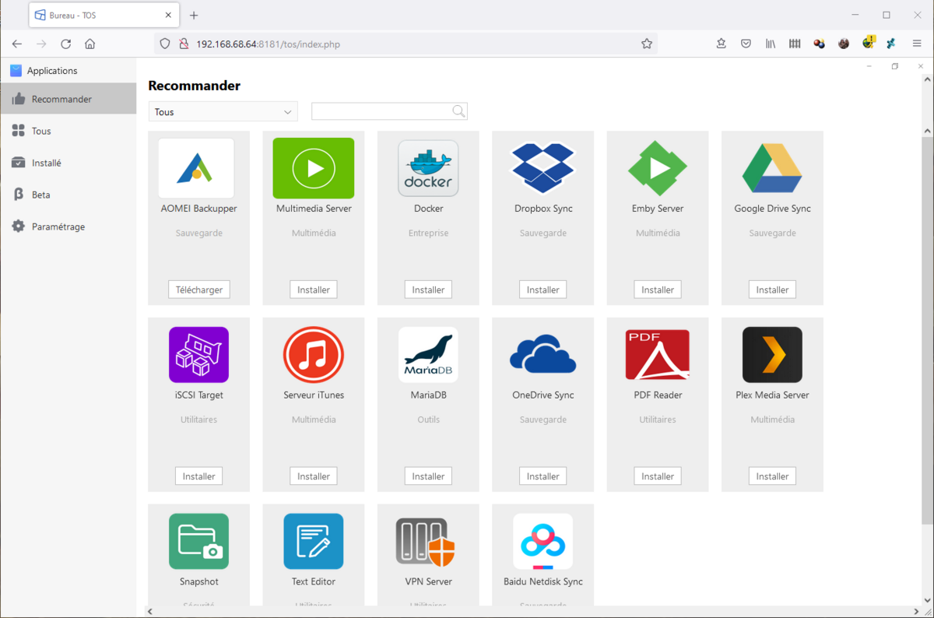The height and width of the screenshot is (618, 934).
Task: Click the vertical scrollbar of the app list
Action: (926, 331)
